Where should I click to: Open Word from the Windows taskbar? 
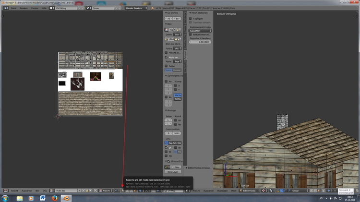coord(43,198)
